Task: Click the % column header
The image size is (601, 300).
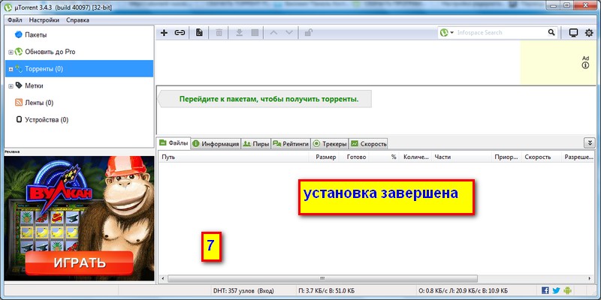Action: click(384, 157)
